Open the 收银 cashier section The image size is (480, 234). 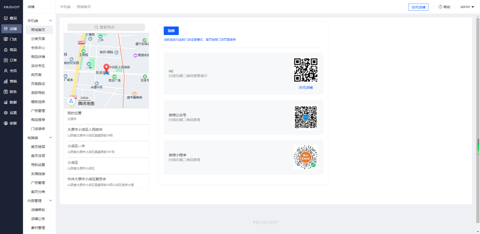point(11,123)
